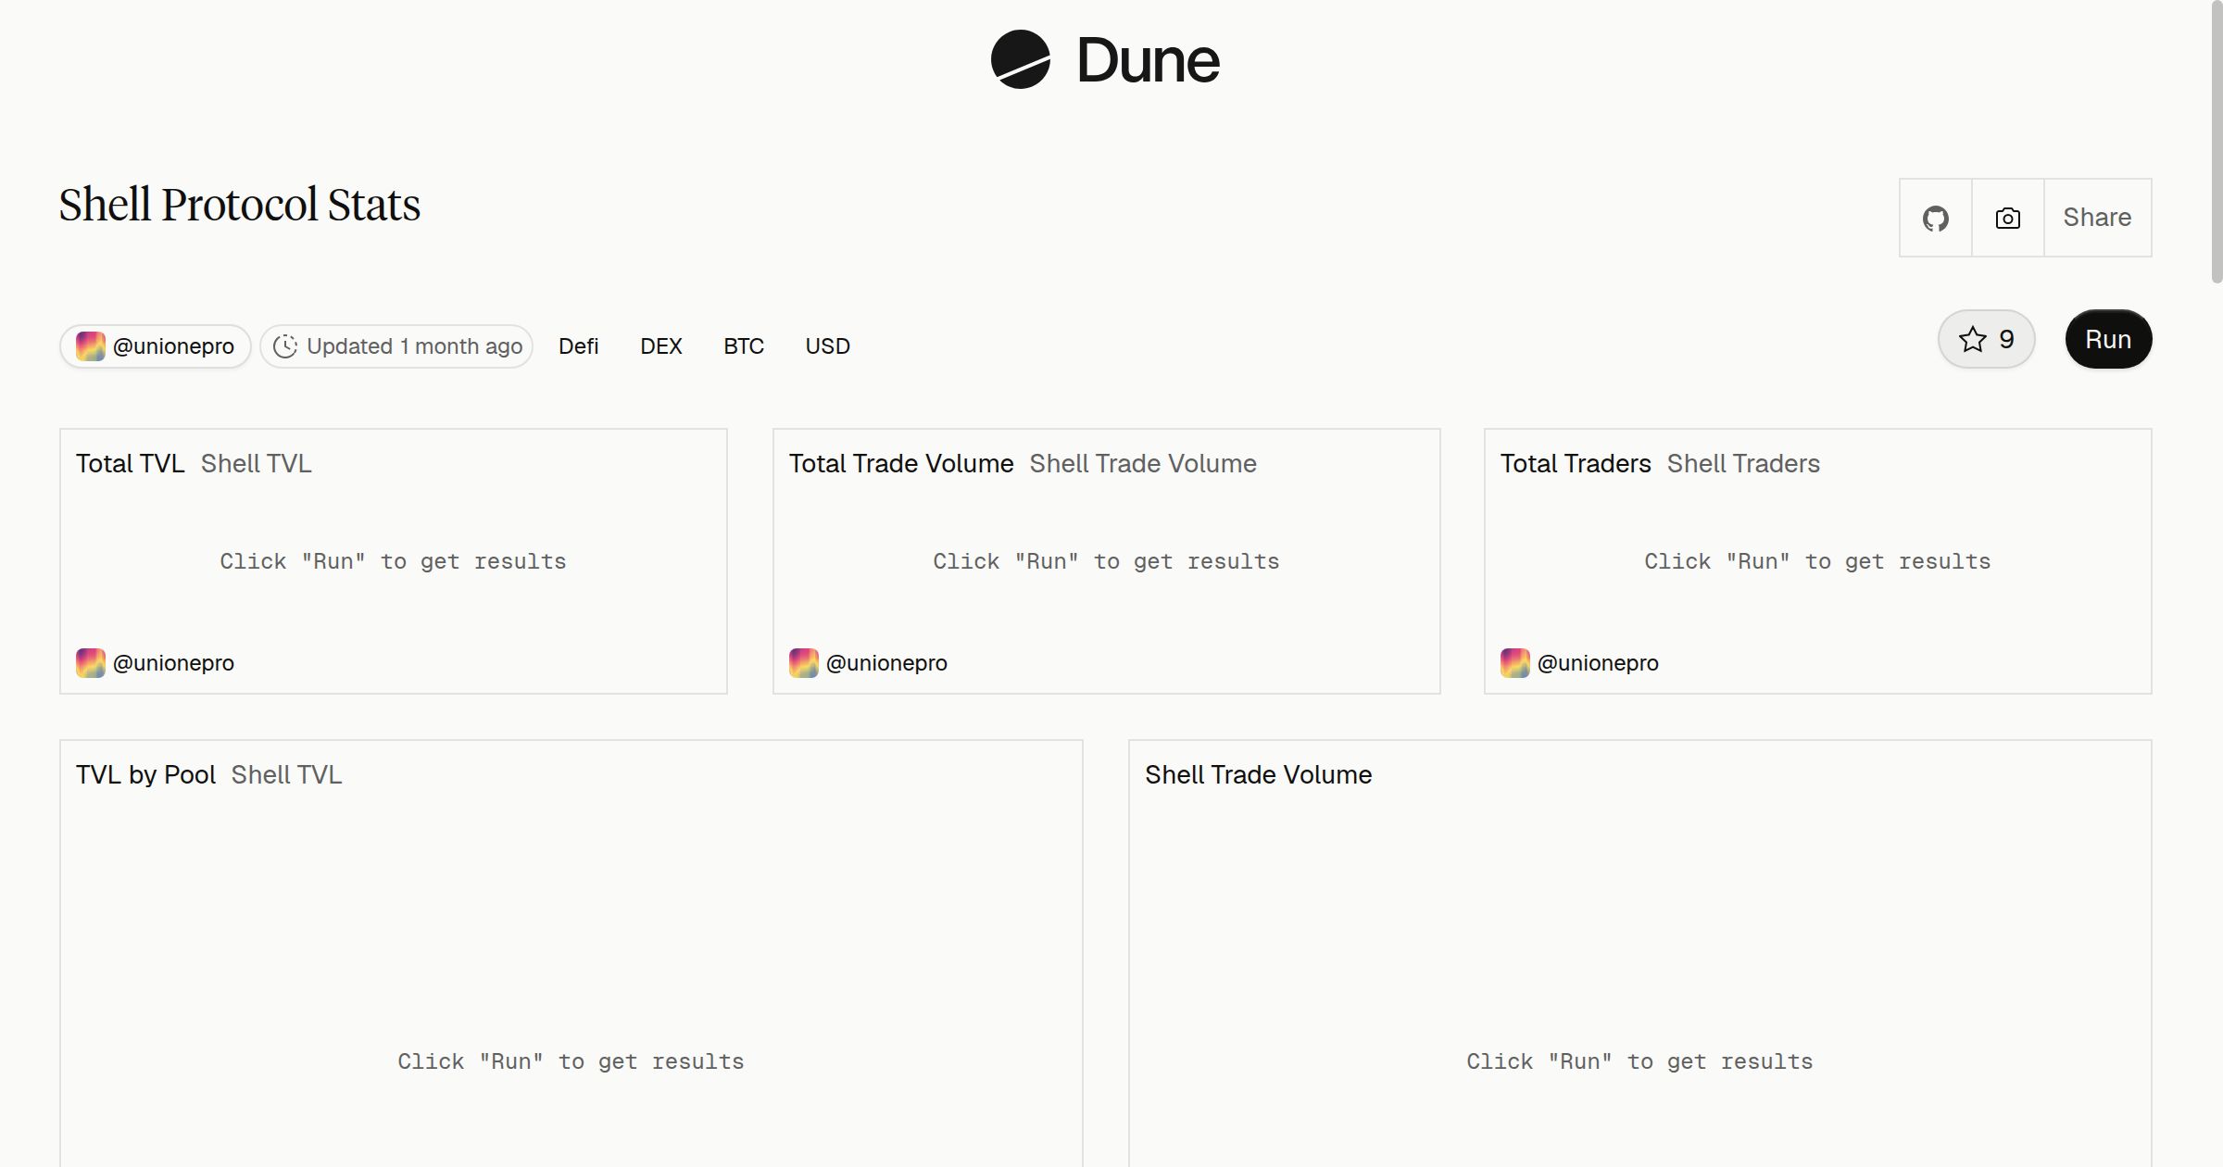Open @unionepro author profile in the header
The height and width of the screenshot is (1167, 2223).
tap(156, 346)
